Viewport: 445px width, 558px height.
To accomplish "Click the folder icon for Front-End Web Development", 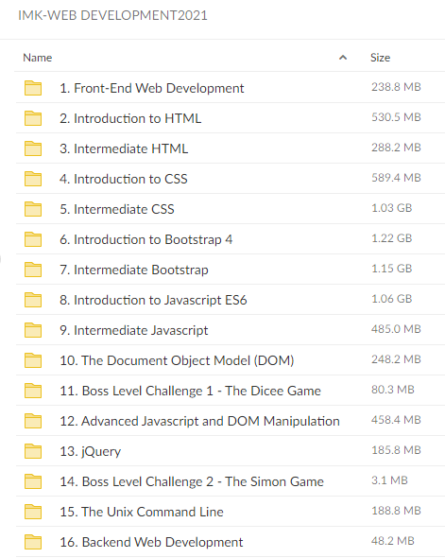I will [33, 88].
